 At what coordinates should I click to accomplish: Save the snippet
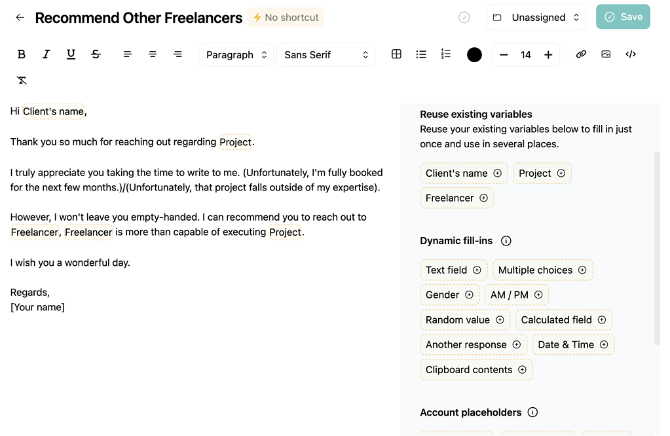(x=622, y=17)
